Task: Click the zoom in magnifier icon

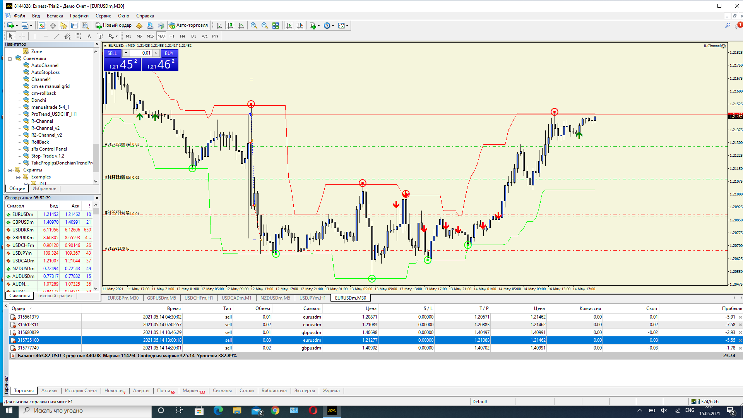Action: click(253, 26)
